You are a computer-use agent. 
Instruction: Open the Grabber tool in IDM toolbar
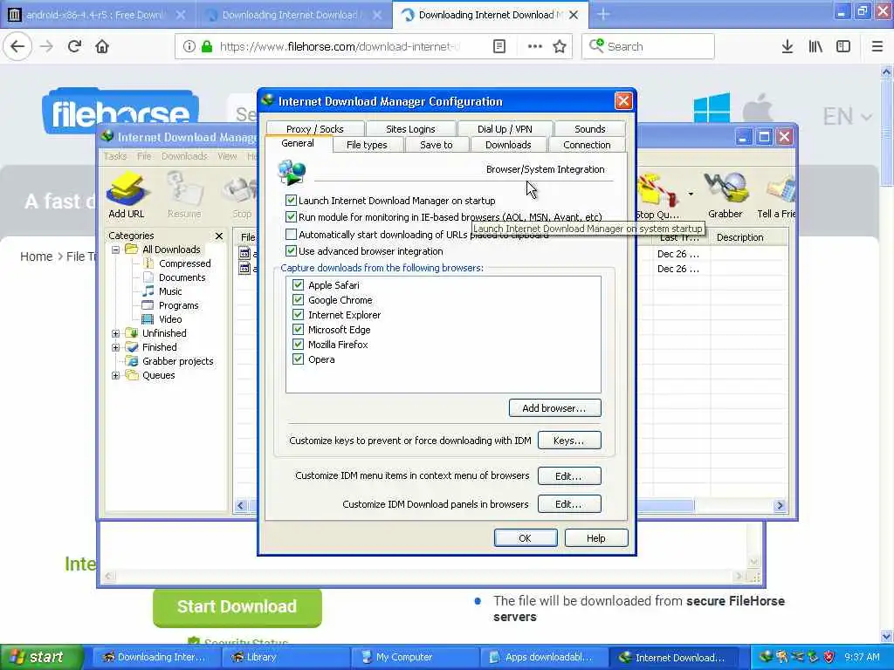(726, 195)
